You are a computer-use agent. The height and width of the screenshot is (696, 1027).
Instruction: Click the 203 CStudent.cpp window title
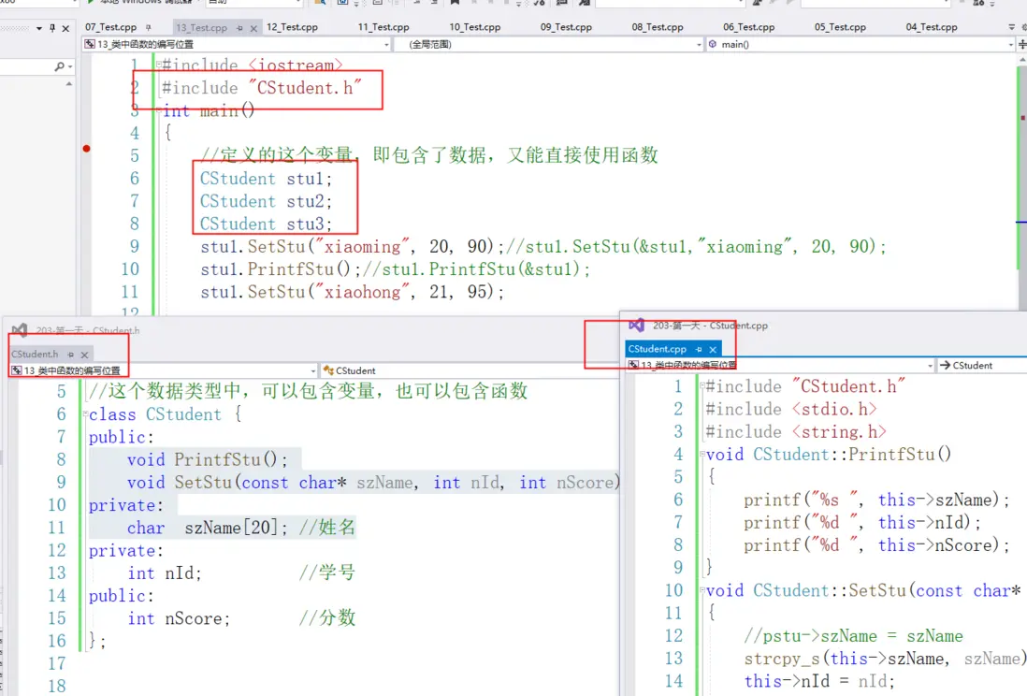pyautogui.click(x=710, y=326)
